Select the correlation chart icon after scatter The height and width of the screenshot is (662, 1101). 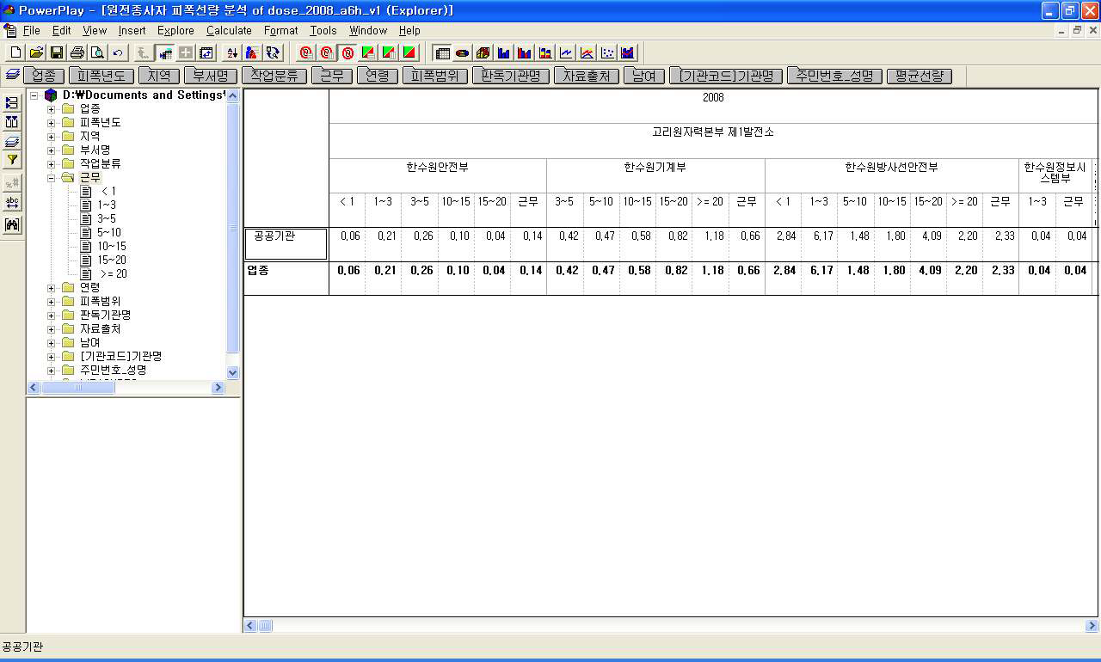pyautogui.click(x=628, y=52)
